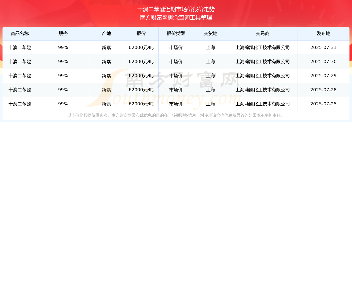The height and width of the screenshot is (303, 352).
Task: Select date cell 2025-07-30
Action: [x=324, y=62]
